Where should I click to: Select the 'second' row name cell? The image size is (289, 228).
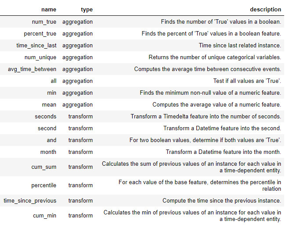click(47, 128)
